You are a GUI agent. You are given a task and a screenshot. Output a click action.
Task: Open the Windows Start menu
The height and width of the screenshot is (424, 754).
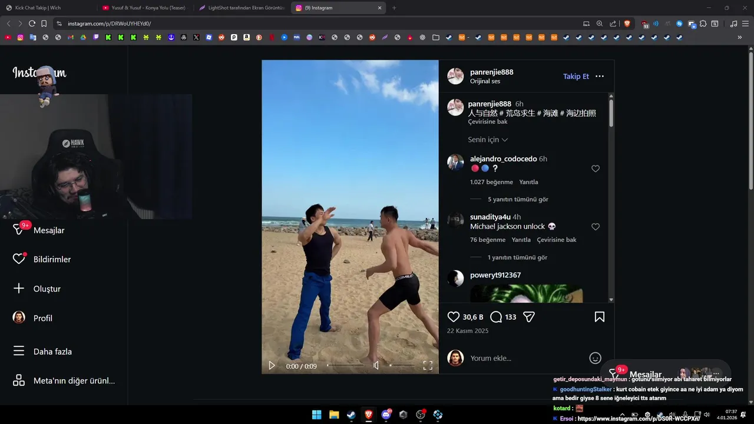(316, 415)
